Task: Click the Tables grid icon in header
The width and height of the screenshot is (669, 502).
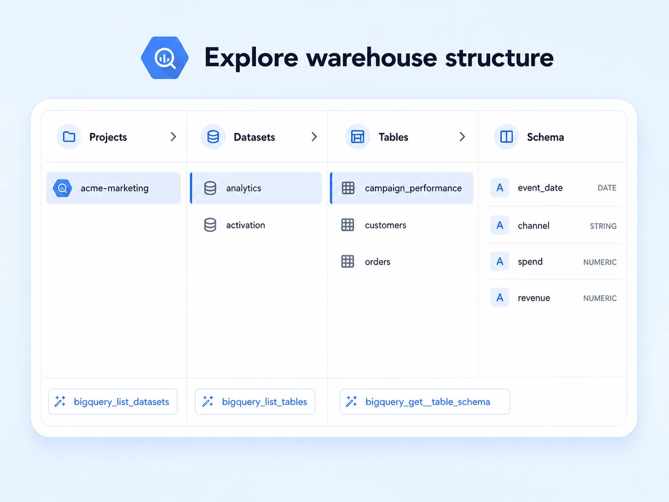Action: point(357,137)
